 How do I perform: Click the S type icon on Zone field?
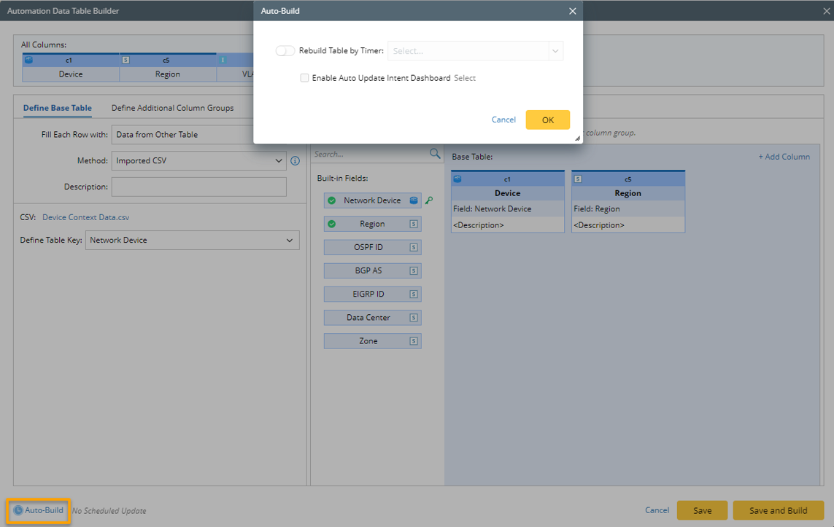tap(414, 341)
